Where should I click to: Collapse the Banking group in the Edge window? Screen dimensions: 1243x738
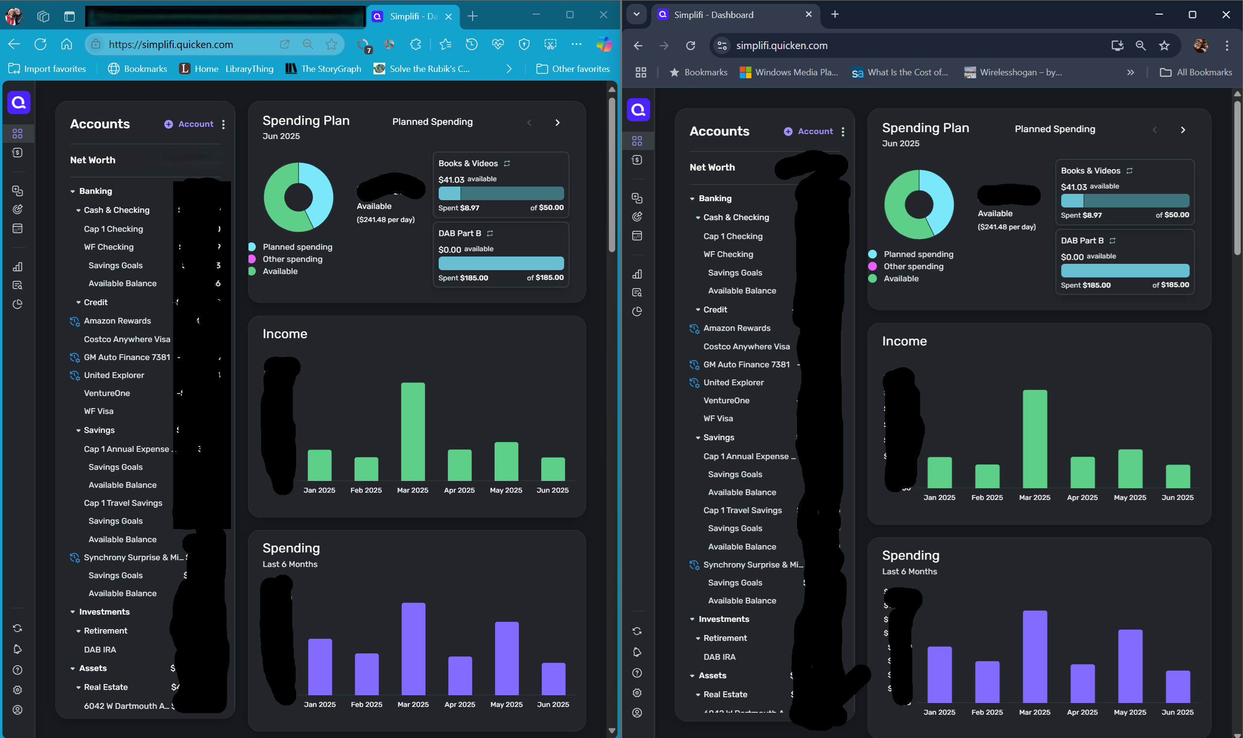pos(72,191)
